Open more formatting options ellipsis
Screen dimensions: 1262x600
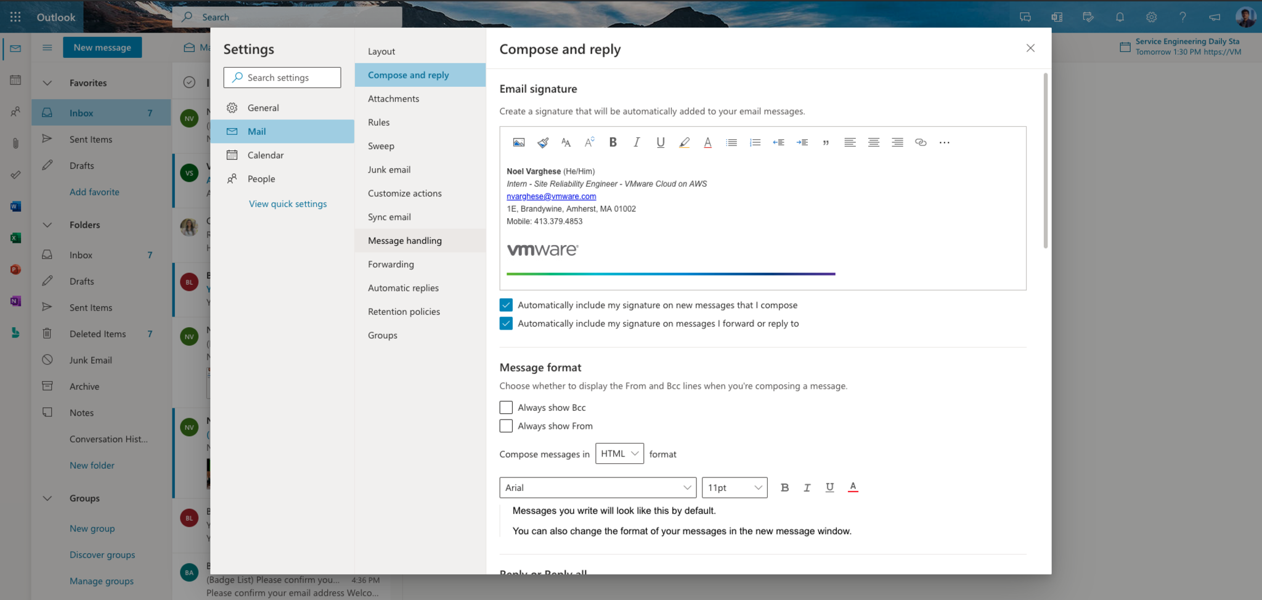coord(944,142)
